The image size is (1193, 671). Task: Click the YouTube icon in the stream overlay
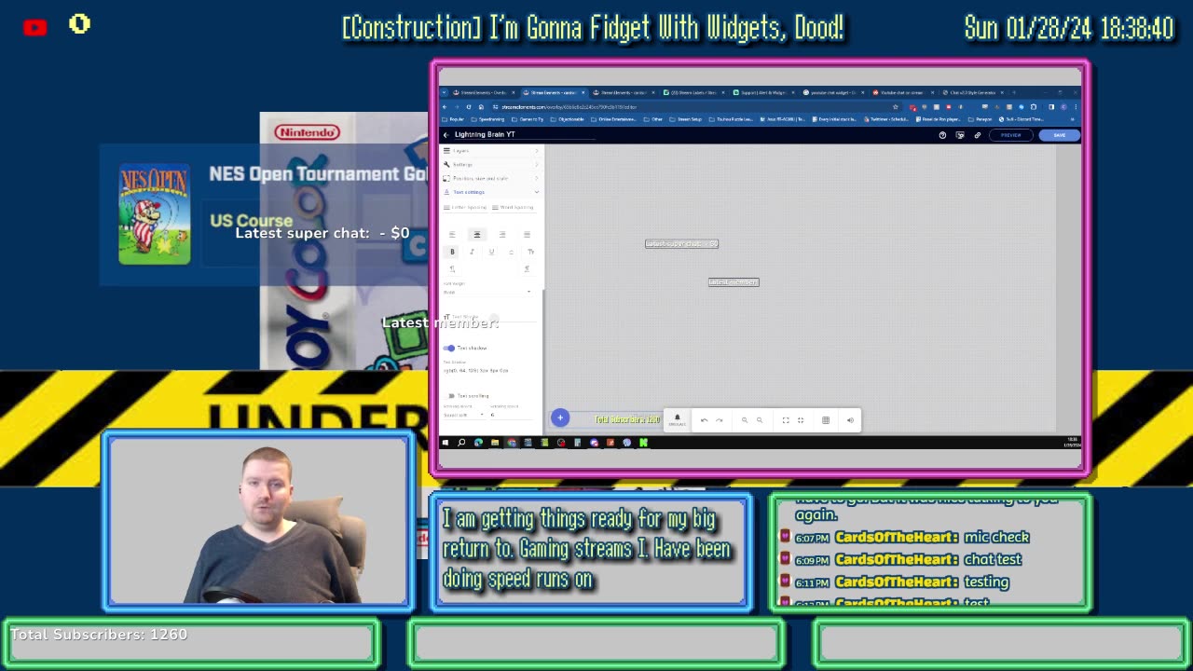(35, 27)
